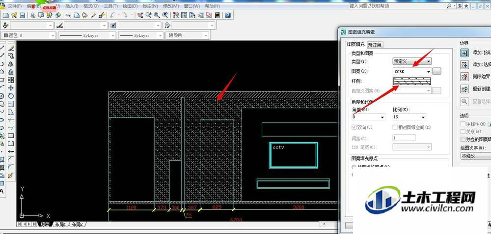Toggle the 关联 checkbox
491x234 pixels.
click(x=463, y=132)
